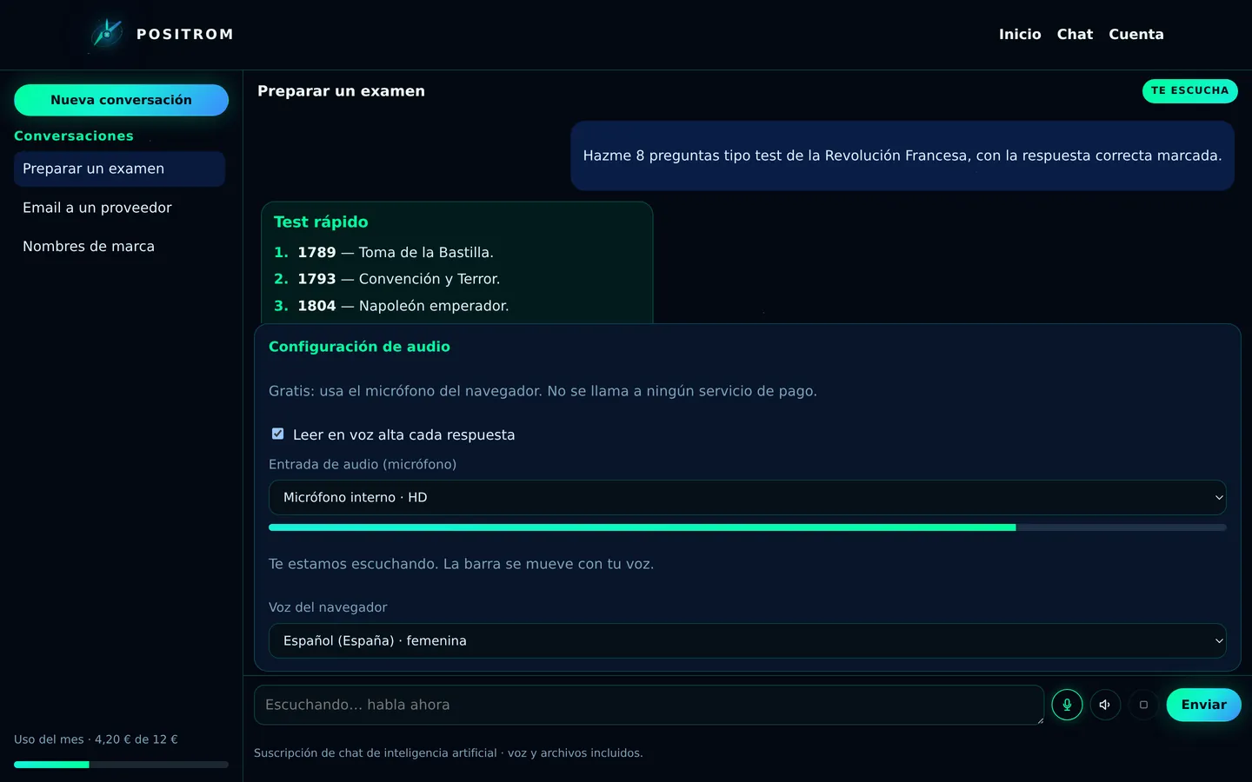Click the 'Configuración de audio' heading
The height and width of the screenshot is (782, 1252).
click(x=359, y=347)
